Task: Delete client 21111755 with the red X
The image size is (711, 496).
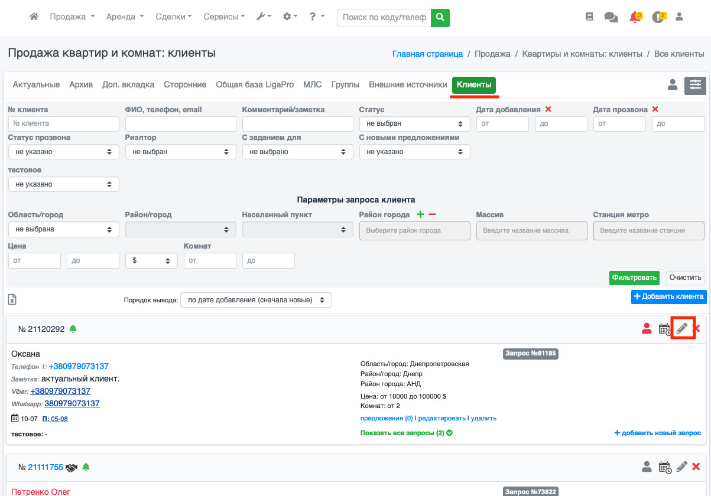Action: point(696,467)
